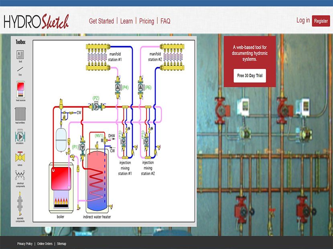
Task: Start the Free 30 Day Trial
Action: click(250, 75)
